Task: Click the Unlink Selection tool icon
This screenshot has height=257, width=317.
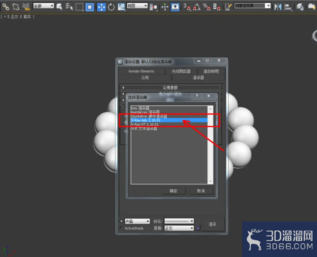Action: (x=16, y=7)
